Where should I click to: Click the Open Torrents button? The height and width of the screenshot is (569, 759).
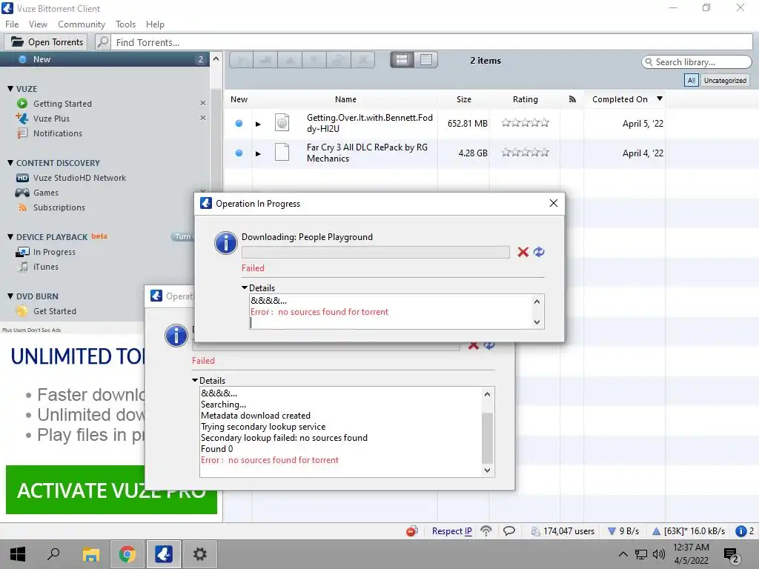pos(47,42)
